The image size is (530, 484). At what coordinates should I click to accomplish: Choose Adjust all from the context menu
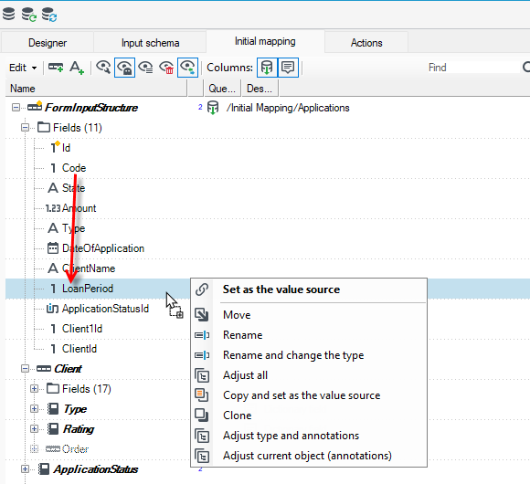point(309,375)
